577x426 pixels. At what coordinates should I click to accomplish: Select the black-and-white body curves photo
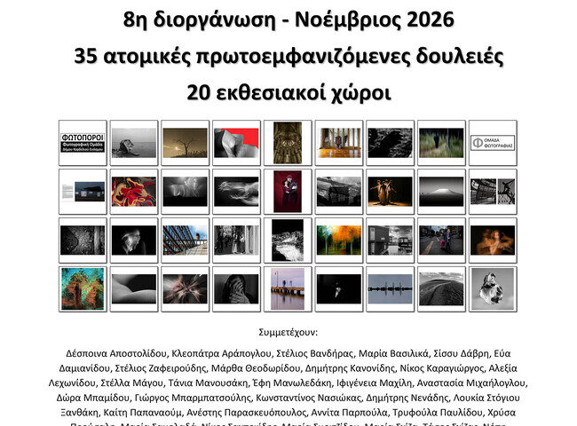coord(134,289)
